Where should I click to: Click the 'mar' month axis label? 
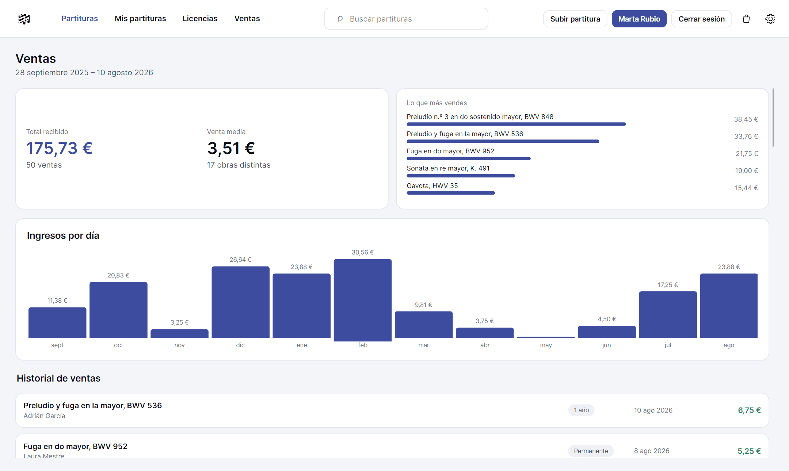click(x=424, y=345)
